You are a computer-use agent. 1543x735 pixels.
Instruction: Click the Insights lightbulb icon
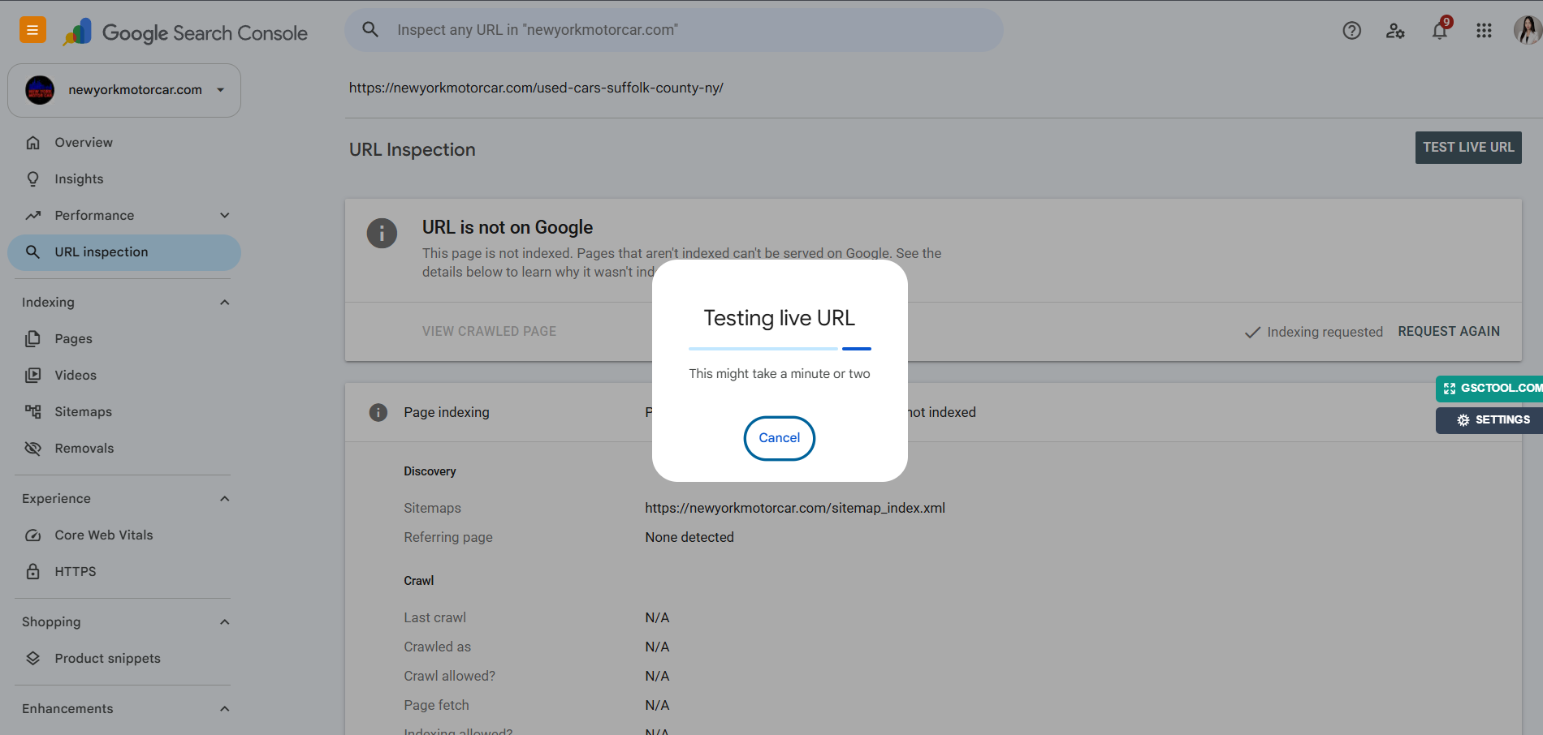coord(33,179)
